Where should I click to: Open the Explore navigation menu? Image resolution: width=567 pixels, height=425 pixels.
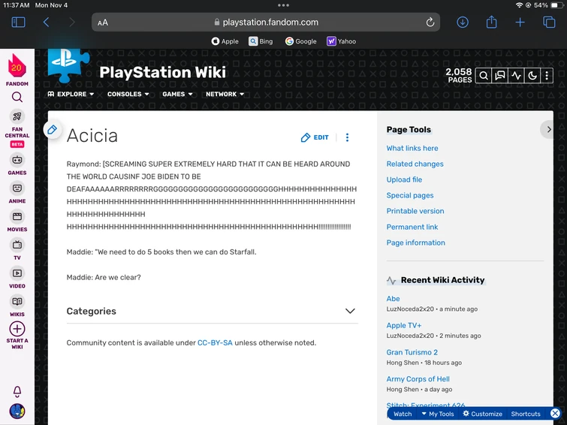pyautogui.click(x=71, y=95)
